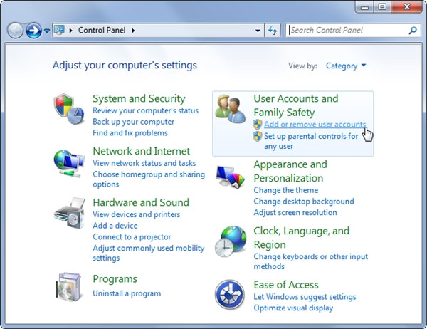Open the recent pages dropdown arrow
Image resolution: width=427 pixels, height=329 pixels.
47,31
